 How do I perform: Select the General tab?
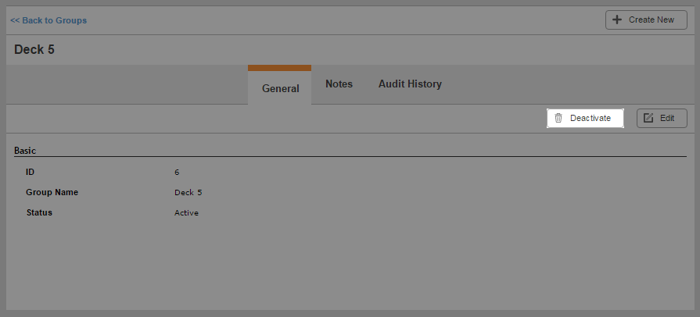(280, 88)
